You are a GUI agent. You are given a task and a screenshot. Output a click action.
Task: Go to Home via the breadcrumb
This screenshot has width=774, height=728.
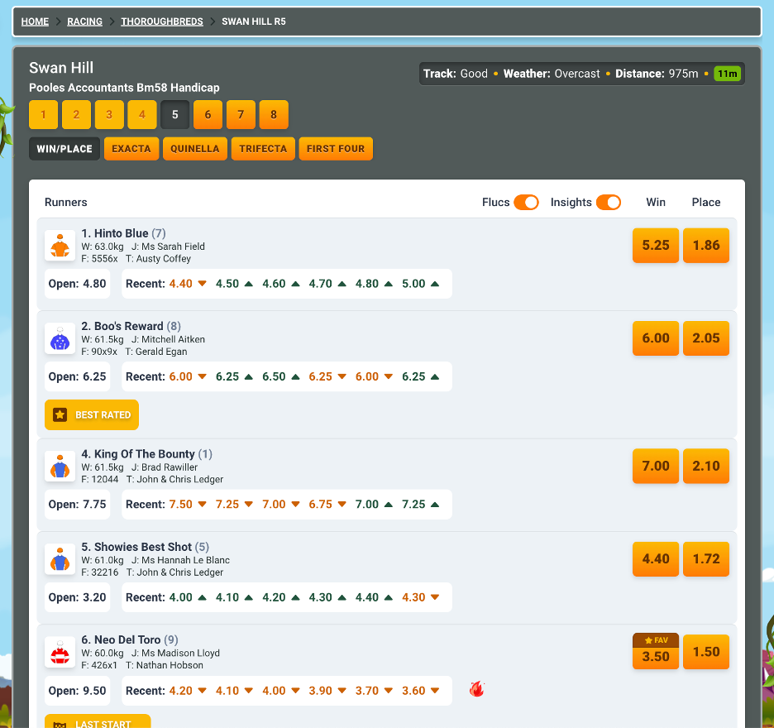[x=35, y=22]
